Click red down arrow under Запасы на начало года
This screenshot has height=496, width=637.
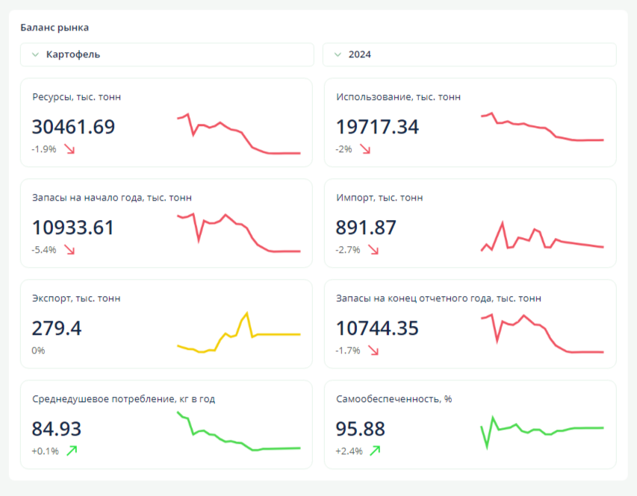pos(69,250)
